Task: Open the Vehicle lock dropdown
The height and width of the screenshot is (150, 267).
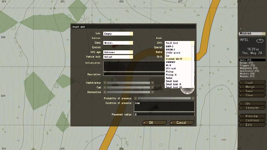Action: [x=118, y=57]
